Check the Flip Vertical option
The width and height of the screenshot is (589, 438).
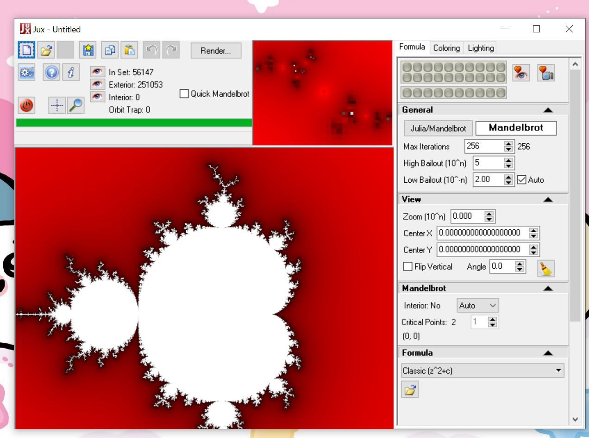(x=408, y=266)
